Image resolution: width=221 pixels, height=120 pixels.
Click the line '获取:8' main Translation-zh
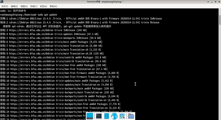pos(51,49)
